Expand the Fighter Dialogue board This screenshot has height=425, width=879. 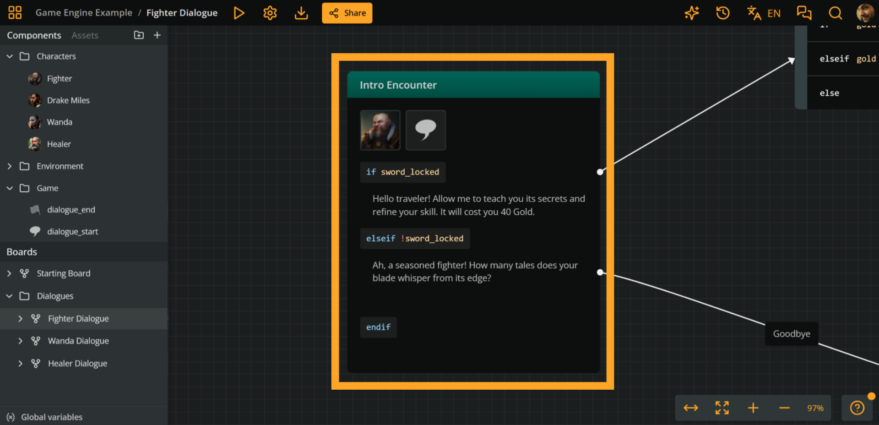[21, 319]
